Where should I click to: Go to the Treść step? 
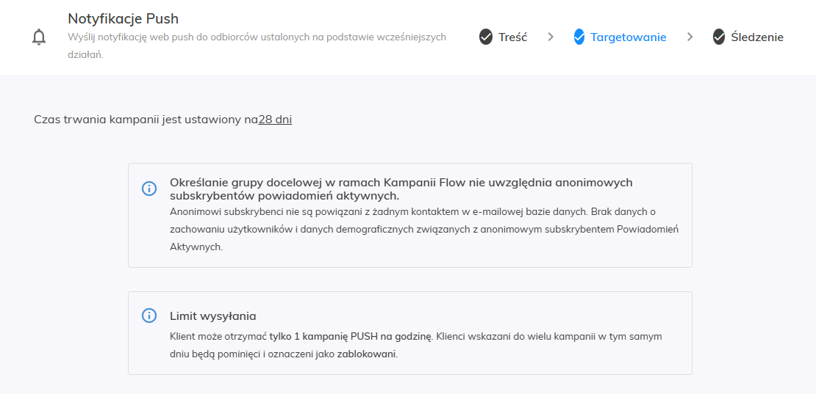(x=512, y=37)
